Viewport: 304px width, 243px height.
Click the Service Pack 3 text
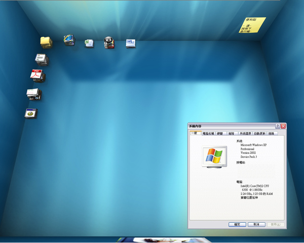click(x=249, y=156)
